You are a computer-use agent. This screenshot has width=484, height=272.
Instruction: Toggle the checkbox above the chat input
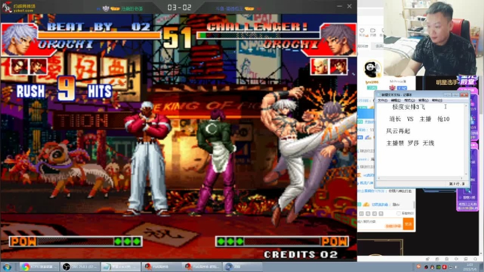click(399, 213)
